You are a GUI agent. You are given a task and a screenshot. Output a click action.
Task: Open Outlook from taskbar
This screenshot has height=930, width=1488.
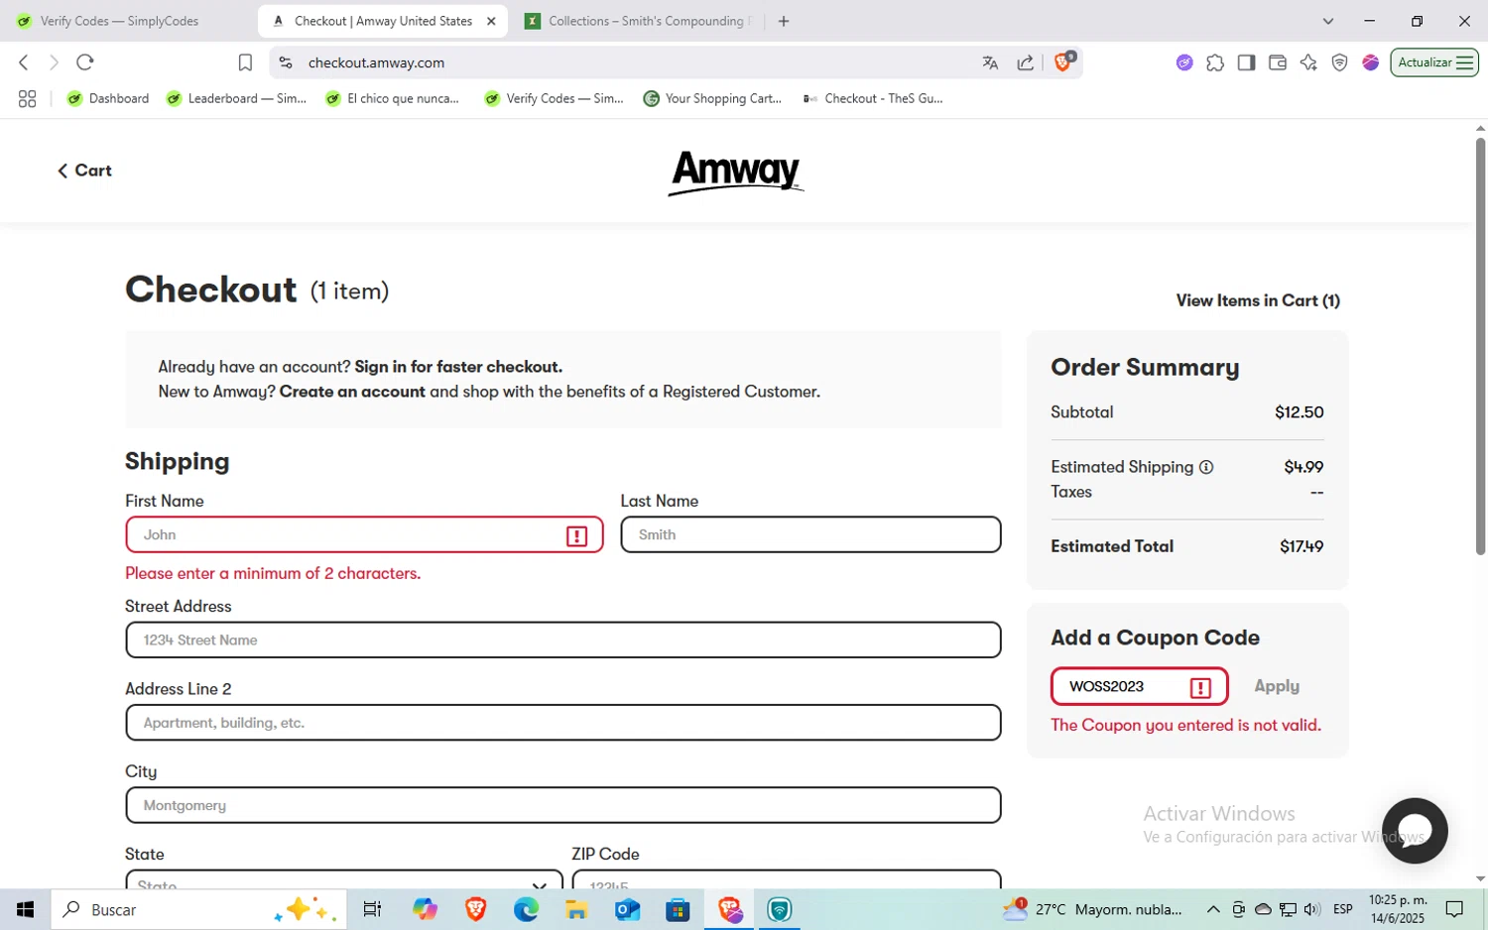coord(627,909)
